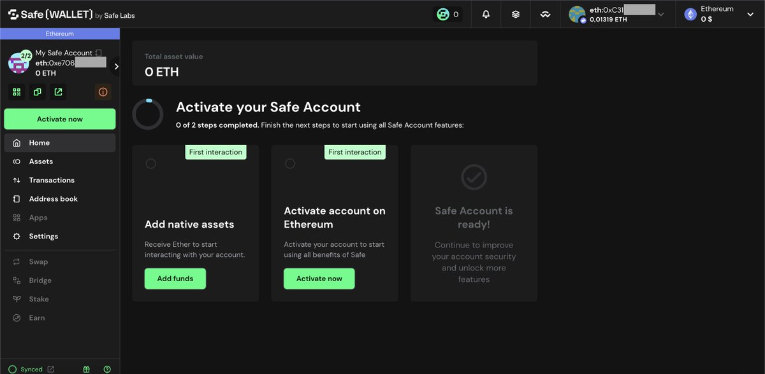Select the Activate account step circle
This screenshot has height=374, width=765.
(x=290, y=163)
